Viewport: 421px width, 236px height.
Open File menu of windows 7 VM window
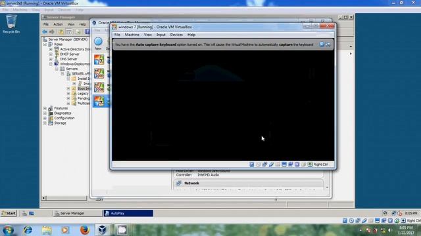[117, 35]
